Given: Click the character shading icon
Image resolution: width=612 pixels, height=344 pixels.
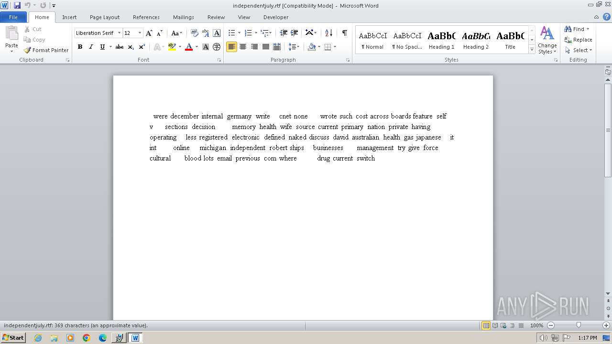Looking at the screenshot, I should [206, 47].
